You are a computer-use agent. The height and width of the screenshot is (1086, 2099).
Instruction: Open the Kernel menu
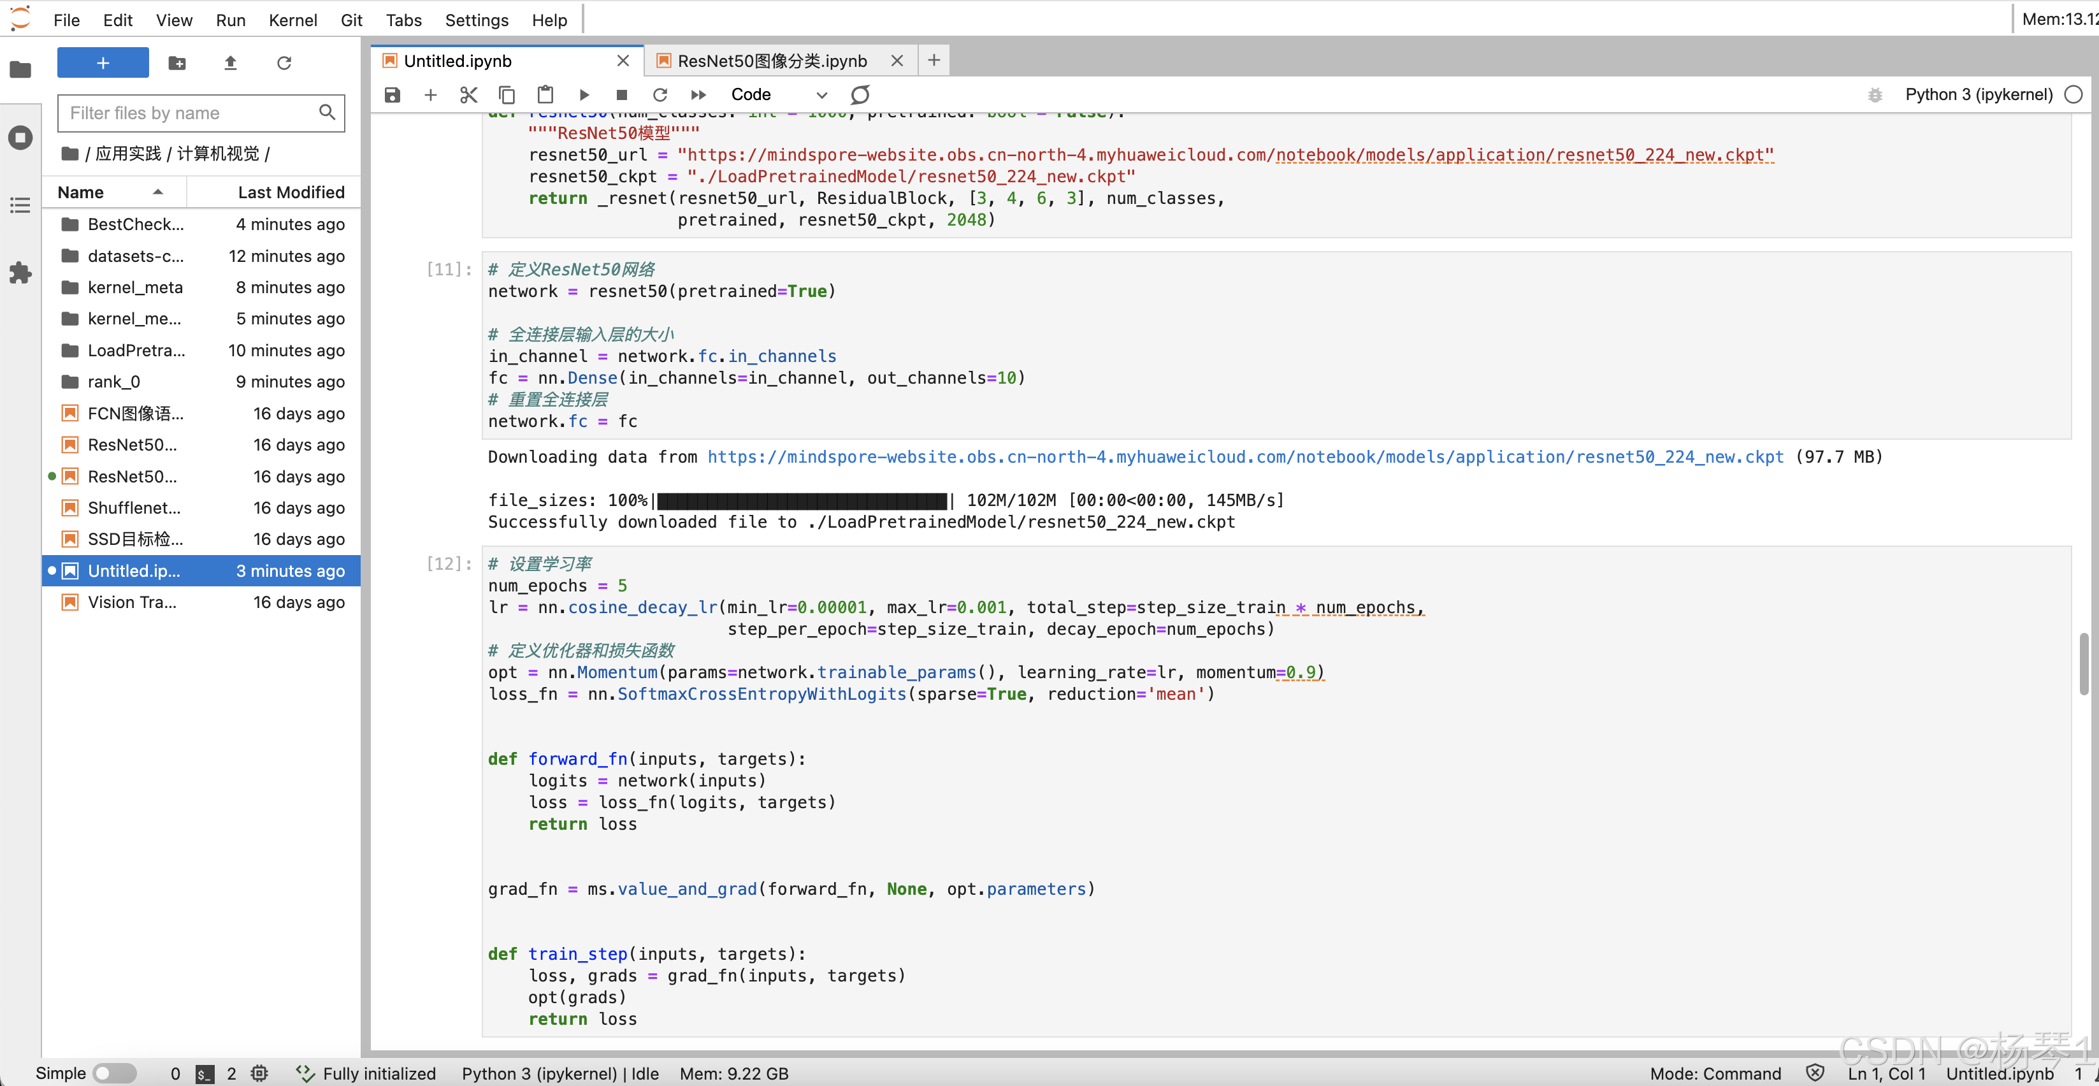292,20
